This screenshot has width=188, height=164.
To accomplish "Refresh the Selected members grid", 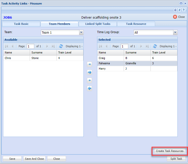I will tap(155, 46).
